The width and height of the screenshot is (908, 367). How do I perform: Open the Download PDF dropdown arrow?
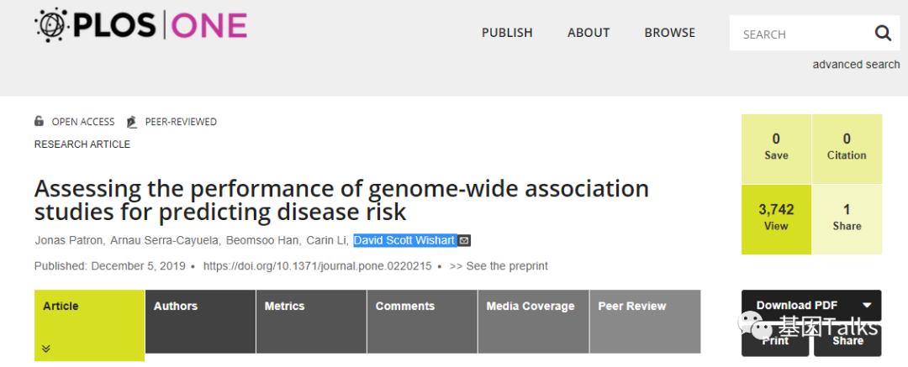pos(867,306)
